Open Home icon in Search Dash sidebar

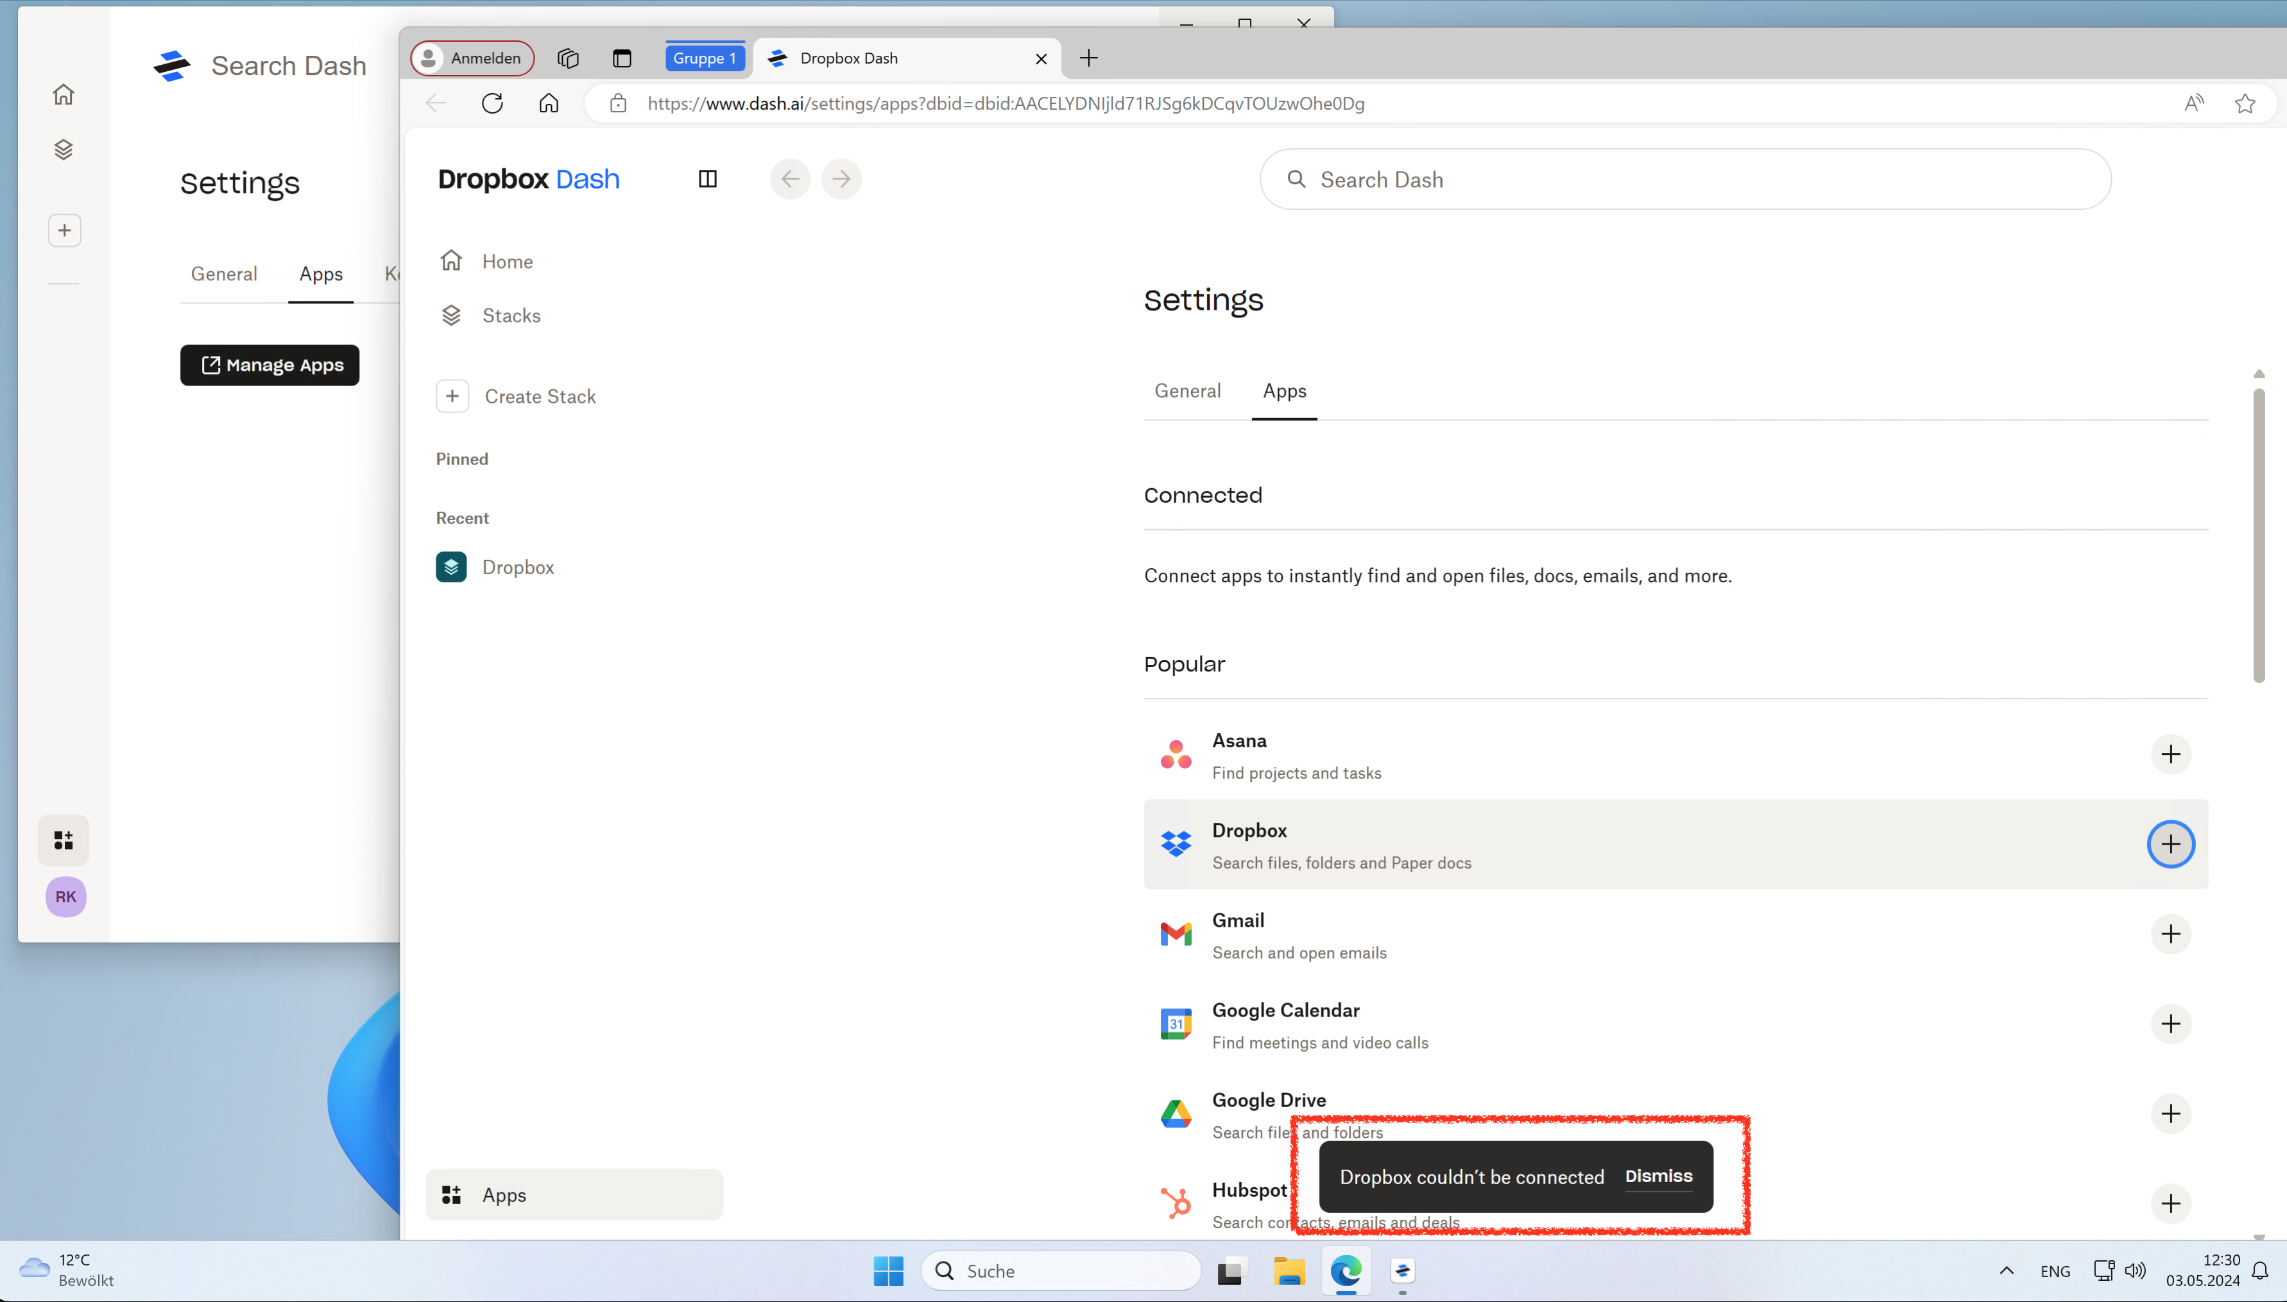[64, 94]
